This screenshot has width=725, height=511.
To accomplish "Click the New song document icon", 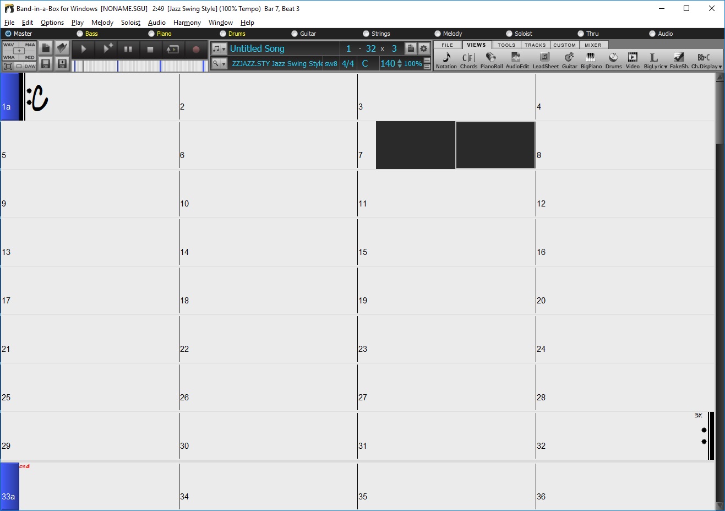I will point(46,48).
